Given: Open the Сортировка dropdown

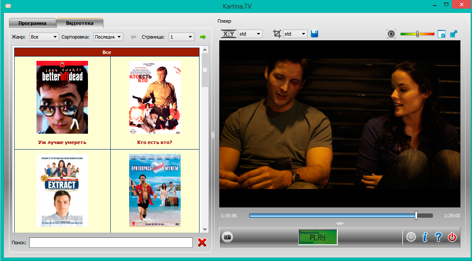Looking at the screenshot, I should pyautogui.click(x=109, y=37).
